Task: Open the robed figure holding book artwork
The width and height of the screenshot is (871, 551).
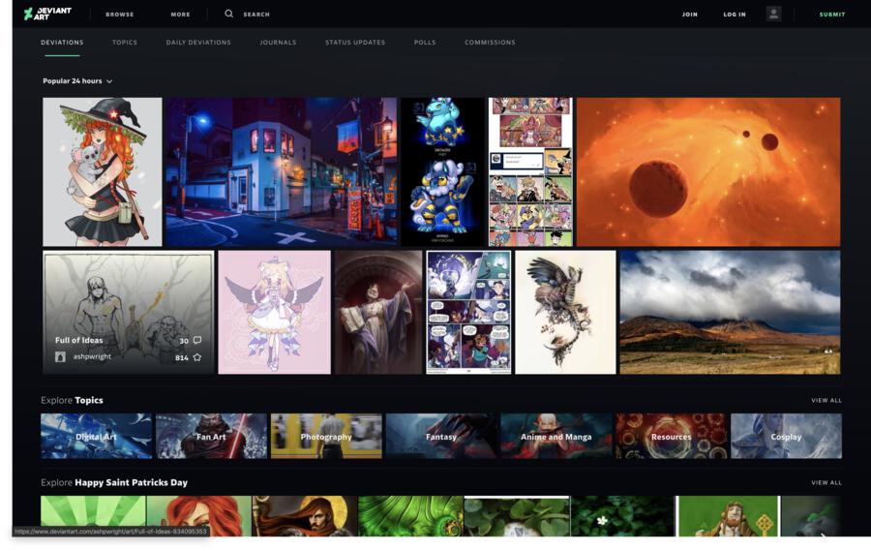Action: tap(378, 312)
